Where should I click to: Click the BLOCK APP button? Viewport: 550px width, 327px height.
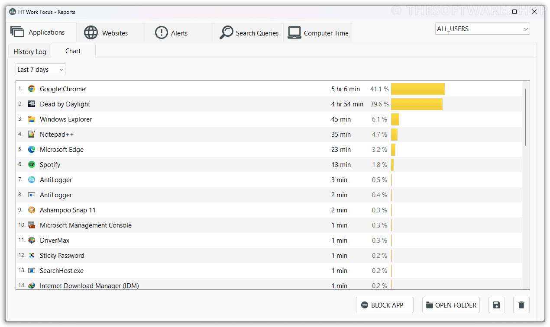[385, 305]
